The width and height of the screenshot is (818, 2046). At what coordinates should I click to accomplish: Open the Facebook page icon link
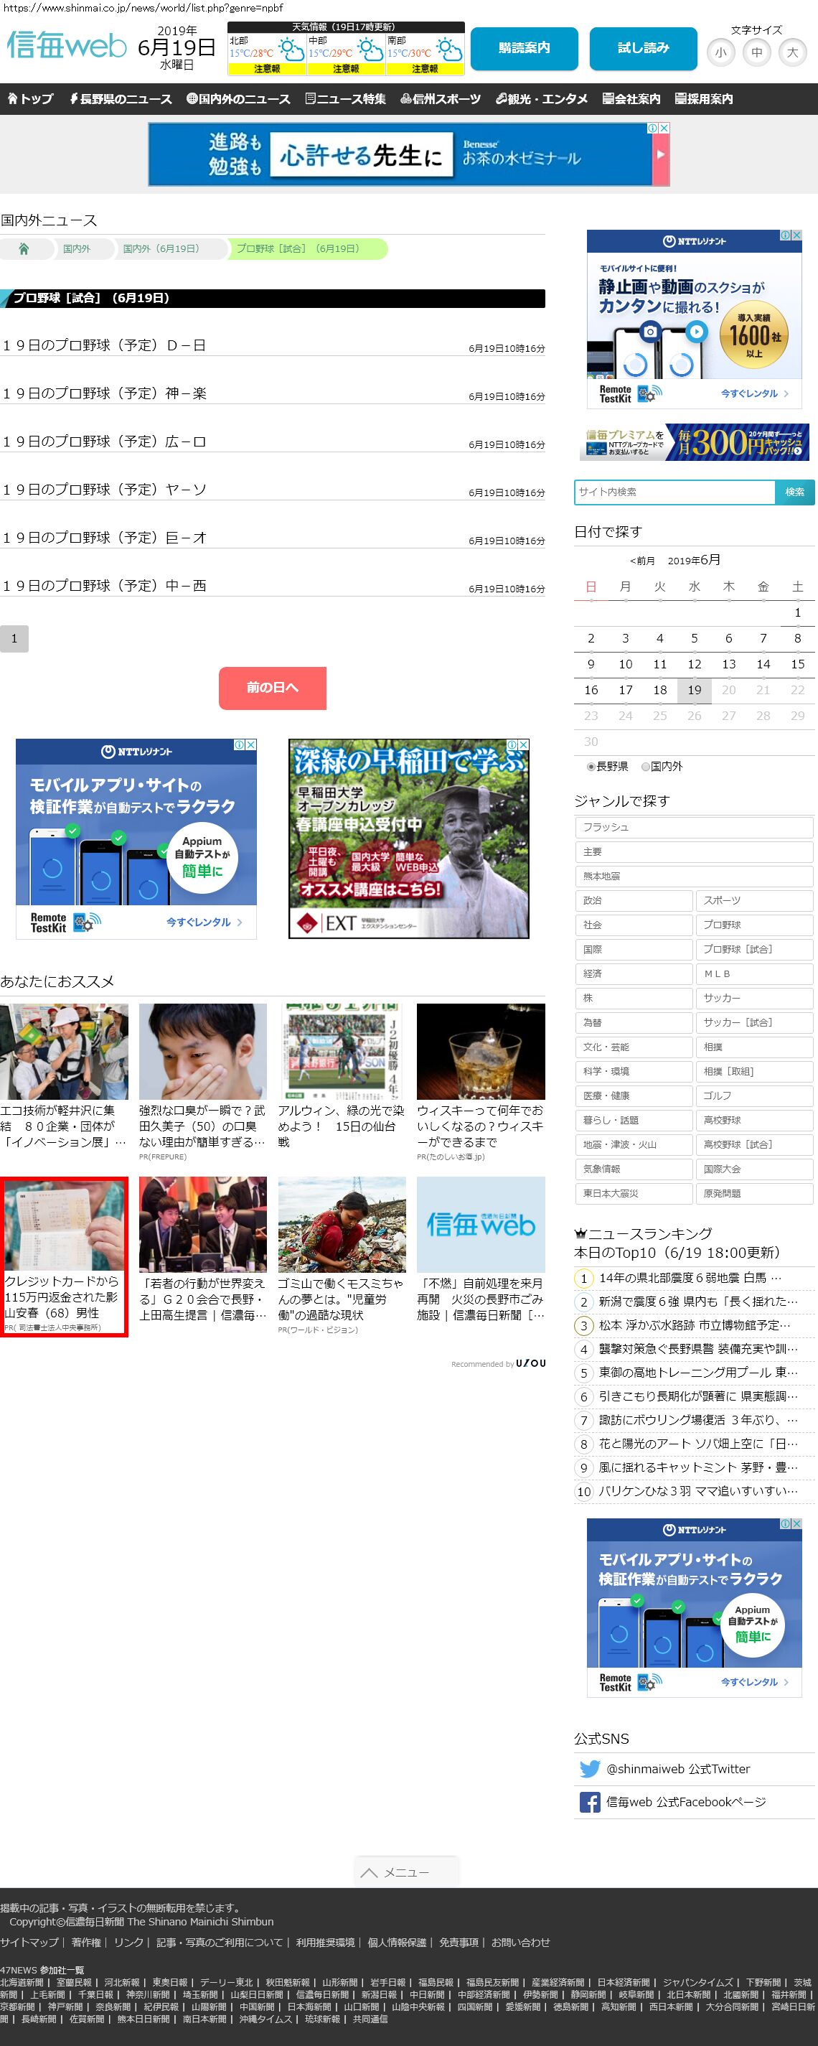click(x=589, y=1802)
